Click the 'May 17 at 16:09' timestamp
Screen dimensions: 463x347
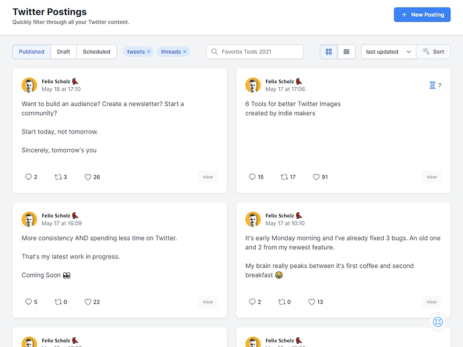[x=62, y=223]
